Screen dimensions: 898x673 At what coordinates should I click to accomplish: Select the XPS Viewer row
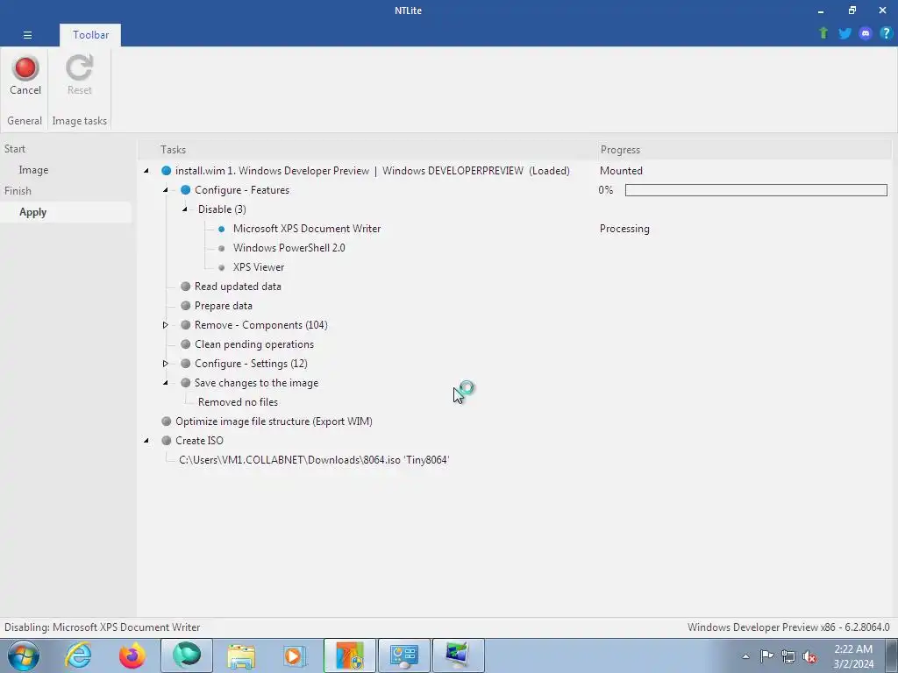pyautogui.click(x=259, y=267)
